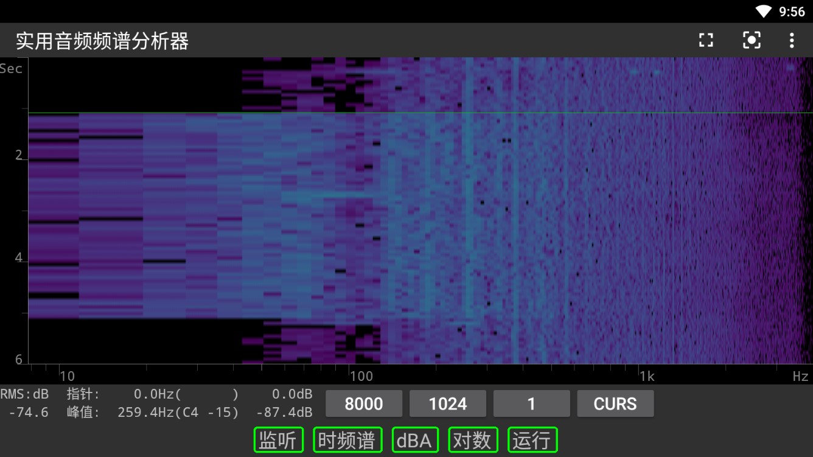Viewport: 813px width, 457px height.
Task: Tap the RMS value -74.6
Action: (x=29, y=413)
